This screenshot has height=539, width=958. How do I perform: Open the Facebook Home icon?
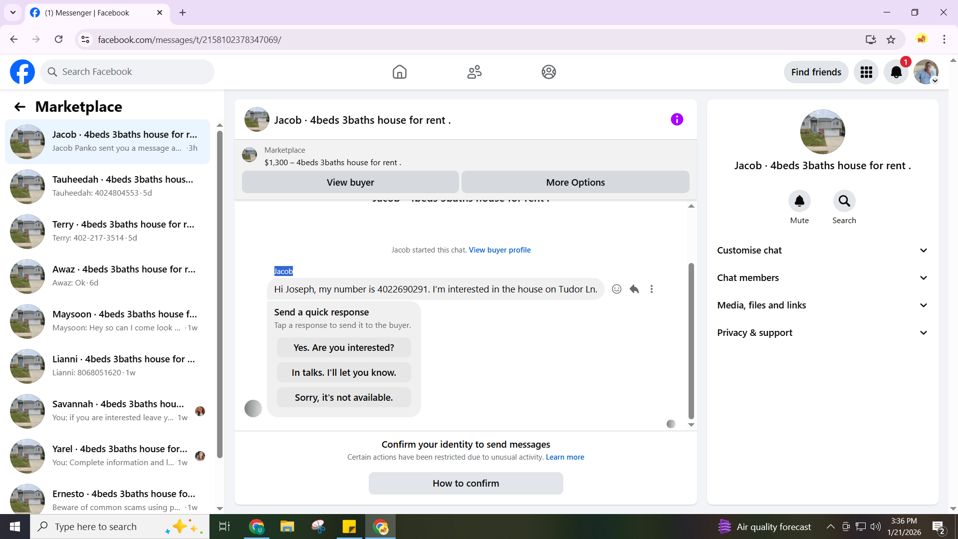tap(399, 72)
